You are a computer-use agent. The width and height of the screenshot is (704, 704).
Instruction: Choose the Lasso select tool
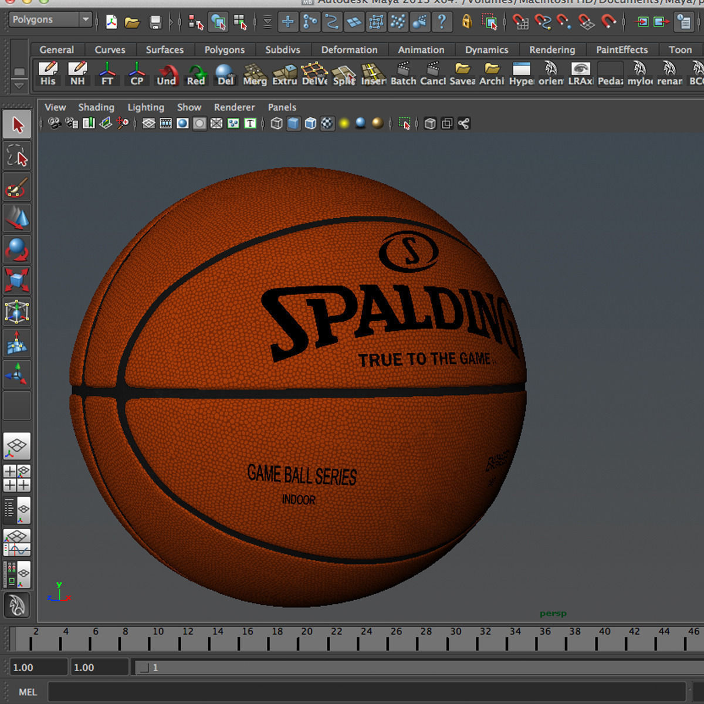[17, 156]
